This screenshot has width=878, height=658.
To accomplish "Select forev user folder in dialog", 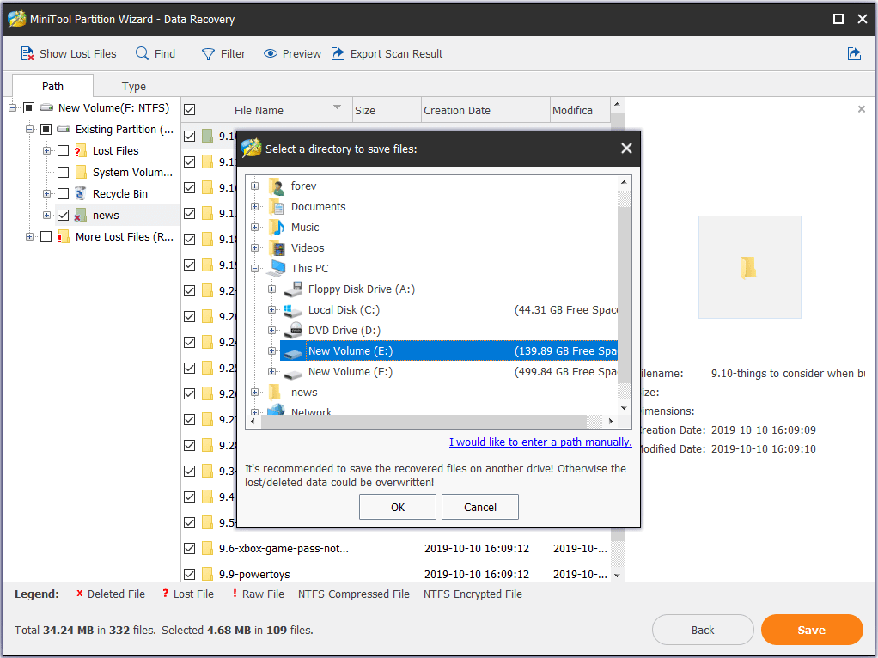I will [x=292, y=186].
